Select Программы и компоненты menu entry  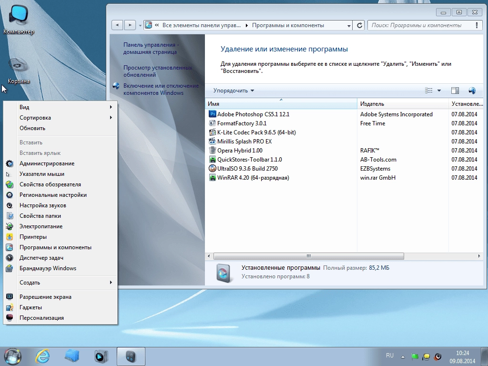click(61, 247)
